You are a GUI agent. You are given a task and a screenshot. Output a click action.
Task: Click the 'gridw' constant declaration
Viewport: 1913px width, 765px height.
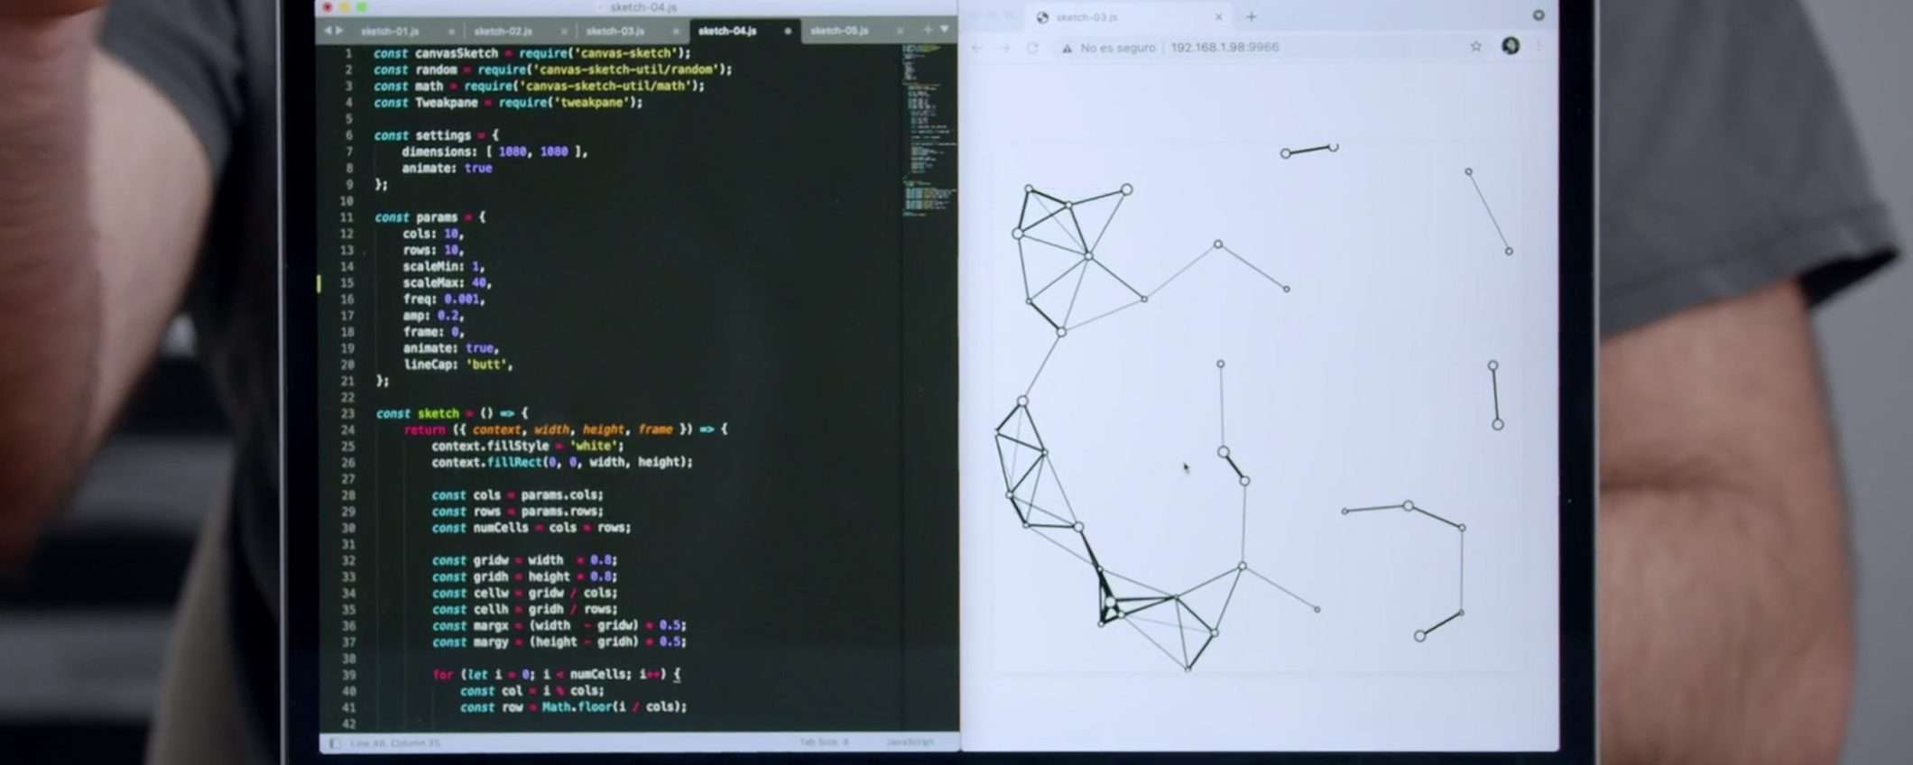pyautogui.click(x=491, y=561)
